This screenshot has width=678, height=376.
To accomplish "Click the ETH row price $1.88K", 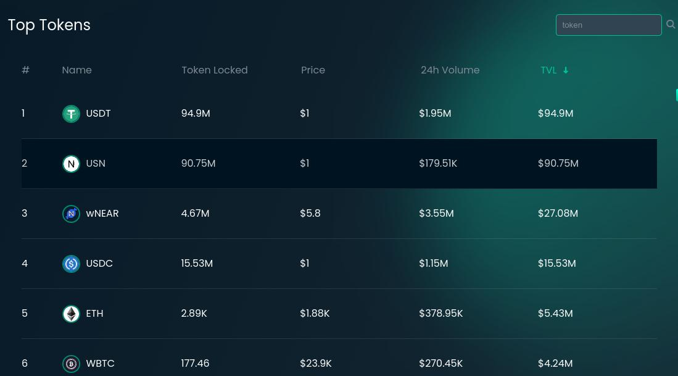I will pos(315,313).
